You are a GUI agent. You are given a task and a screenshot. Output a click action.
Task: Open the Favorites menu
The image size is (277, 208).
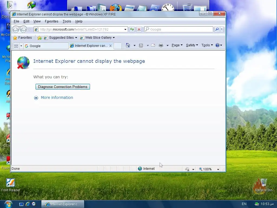coord(51,21)
